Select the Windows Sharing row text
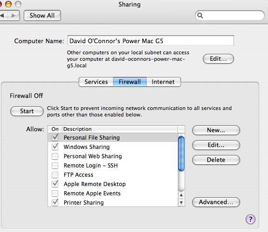This screenshot has height=232, width=268. [87, 147]
